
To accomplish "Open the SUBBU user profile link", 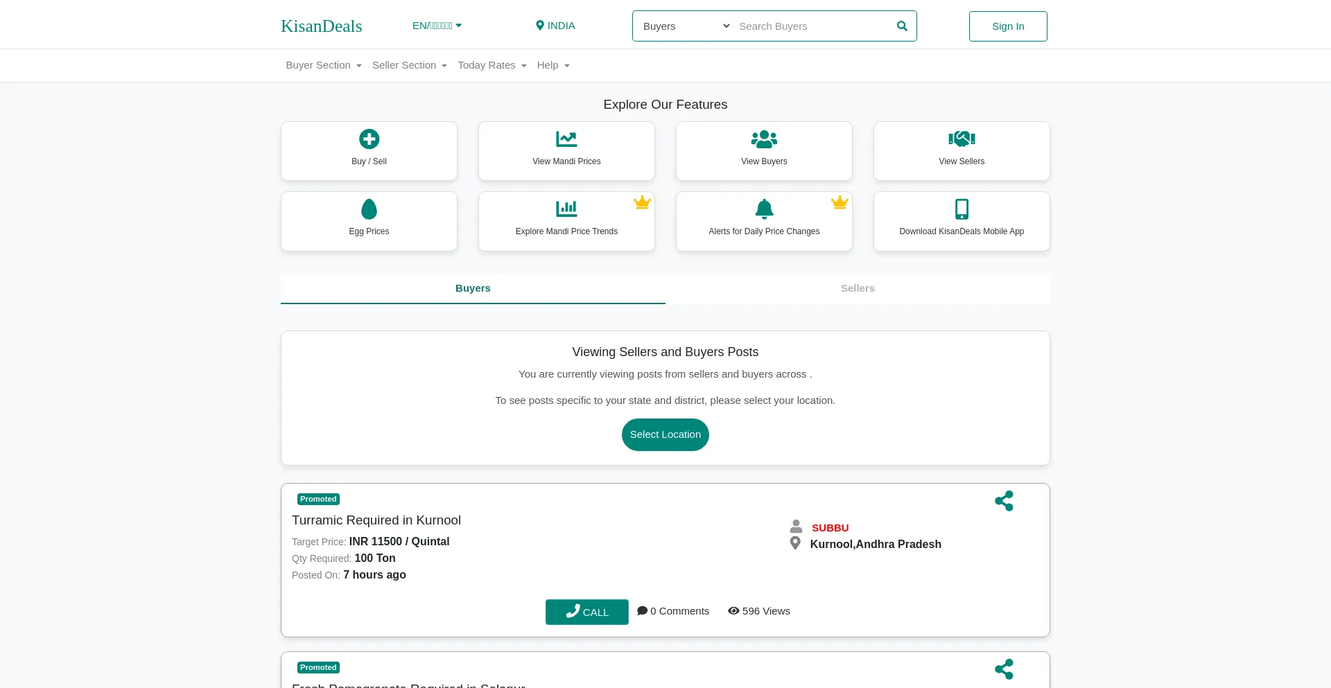I will [830, 528].
